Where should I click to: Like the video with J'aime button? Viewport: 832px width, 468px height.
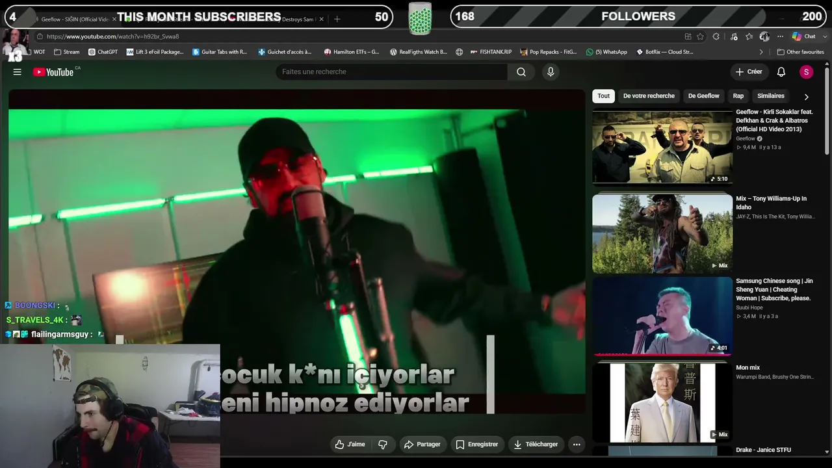coord(350,445)
